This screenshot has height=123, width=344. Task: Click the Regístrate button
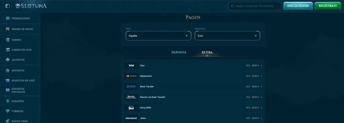(x=328, y=6)
